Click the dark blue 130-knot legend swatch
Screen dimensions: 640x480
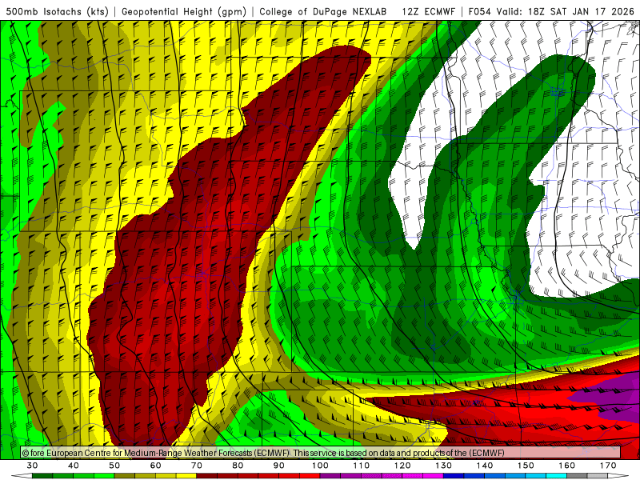454,476
